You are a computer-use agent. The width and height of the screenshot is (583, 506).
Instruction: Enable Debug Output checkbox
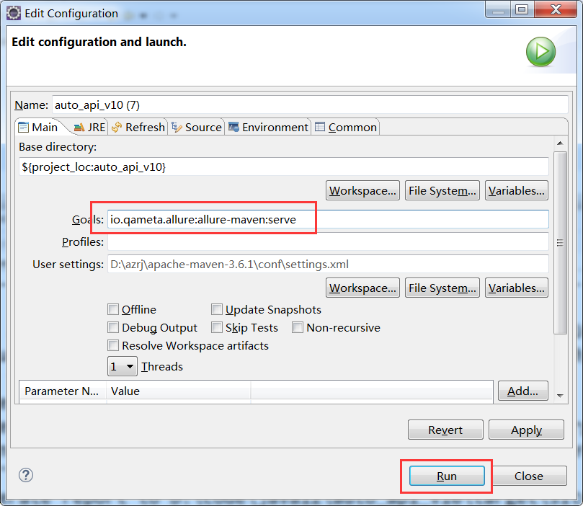pos(113,327)
